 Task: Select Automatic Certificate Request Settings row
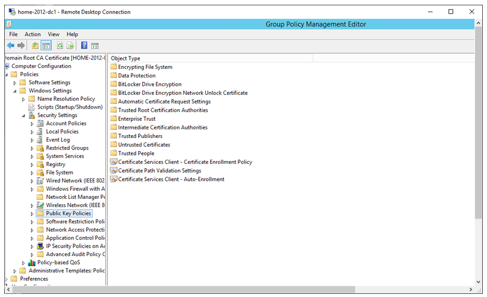pos(164,101)
